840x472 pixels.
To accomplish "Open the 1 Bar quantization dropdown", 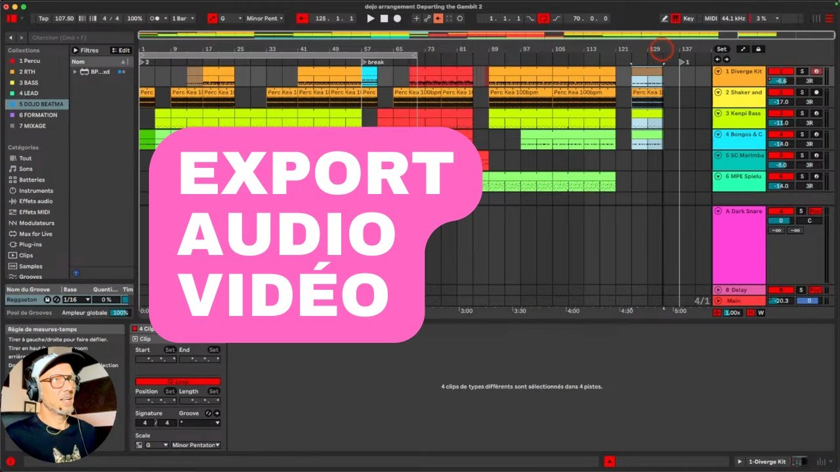I will [x=182, y=18].
